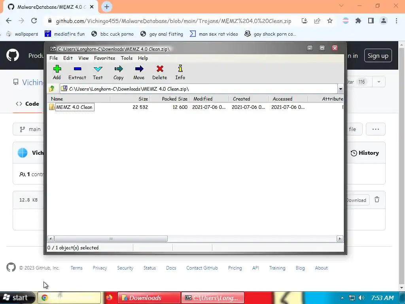Open the wallpapers bookmark
Screen dimensions: 405x304
(22, 34)
